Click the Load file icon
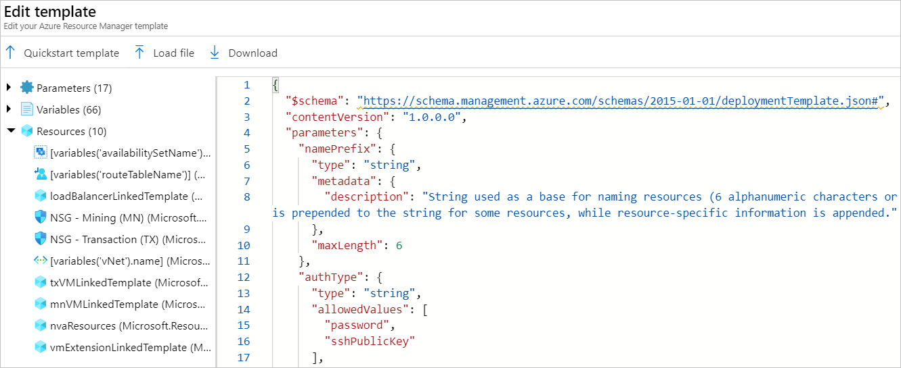Image resolution: width=901 pixels, height=368 pixels. pyautogui.click(x=139, y=53)
